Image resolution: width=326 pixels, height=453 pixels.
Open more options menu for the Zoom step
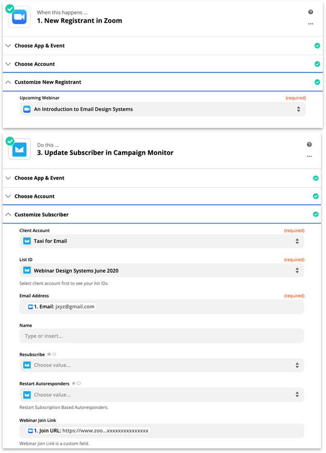pyautogui.click(x=310, y=24)
